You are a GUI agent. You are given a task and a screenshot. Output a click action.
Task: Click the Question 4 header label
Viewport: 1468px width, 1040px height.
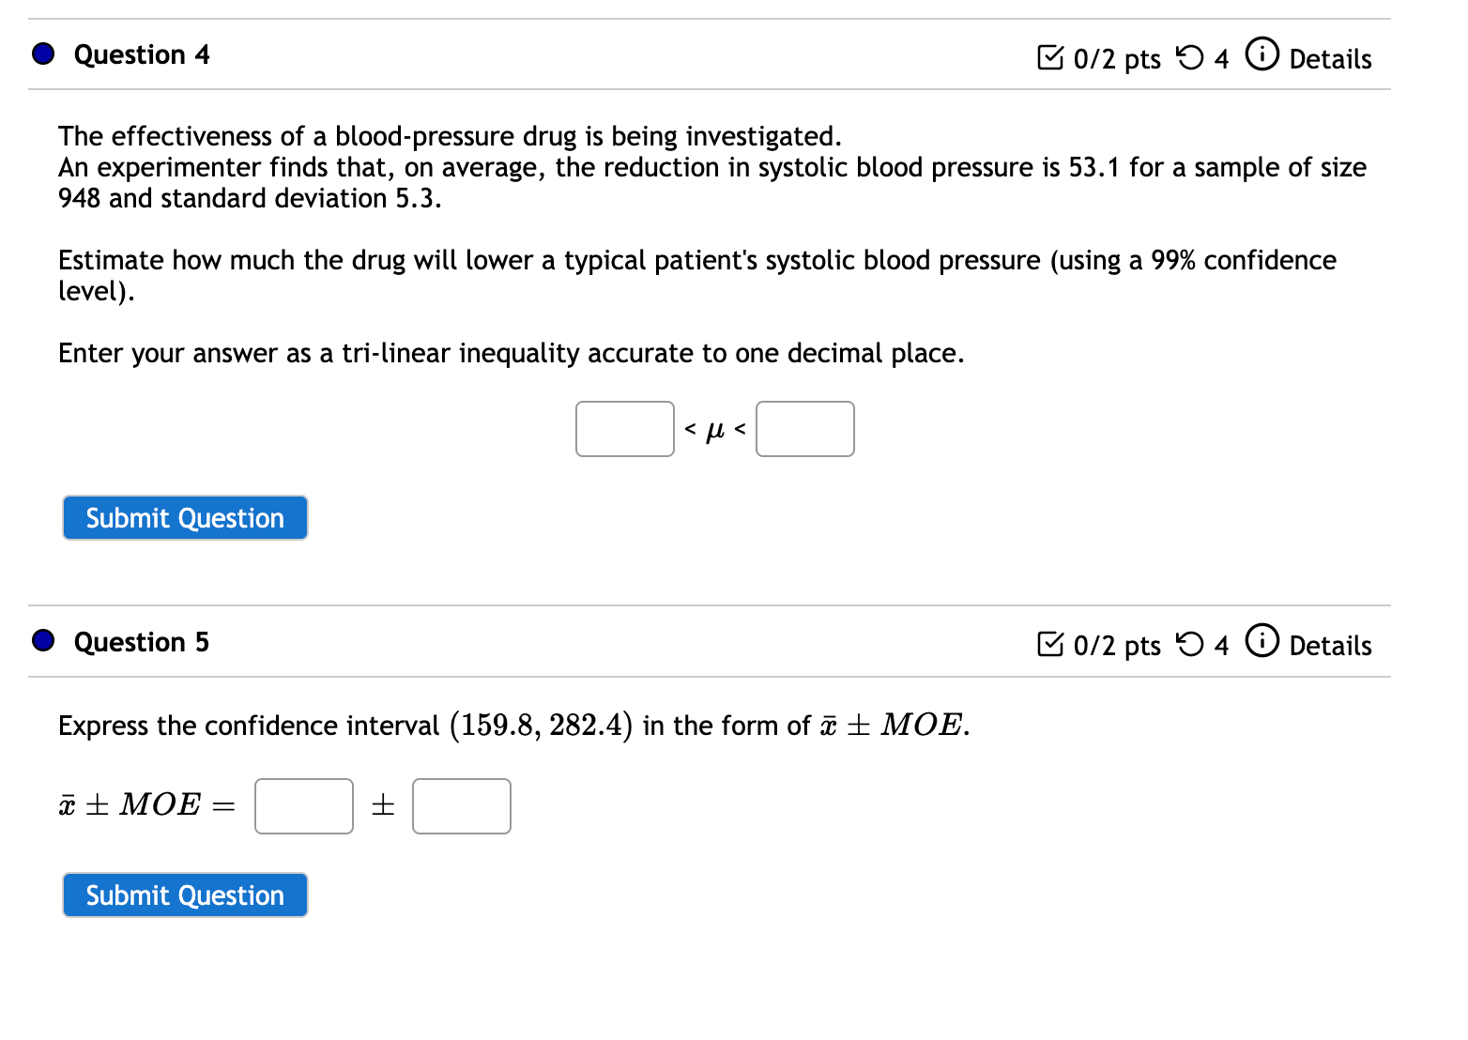[x=141, y=54]
